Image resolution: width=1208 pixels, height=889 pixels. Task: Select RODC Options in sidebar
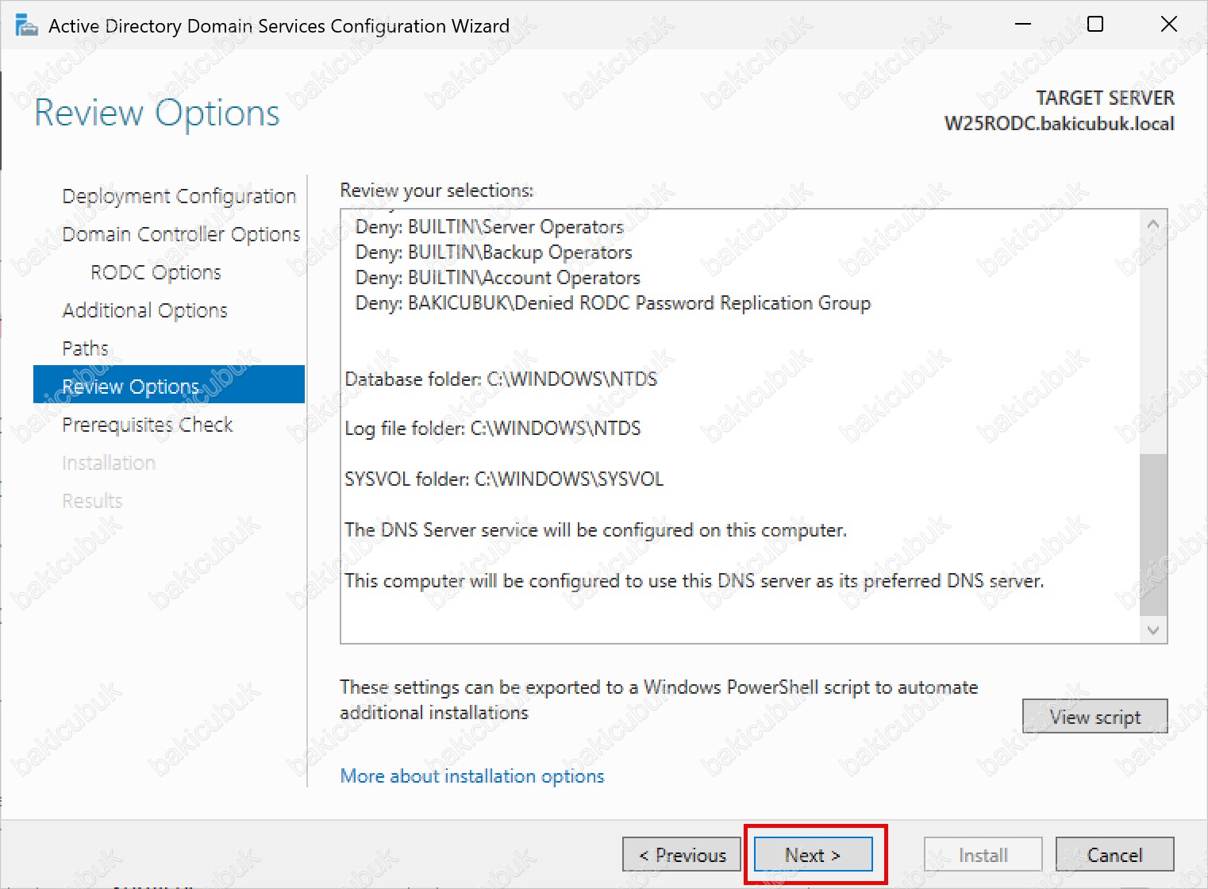pos(156,272)
